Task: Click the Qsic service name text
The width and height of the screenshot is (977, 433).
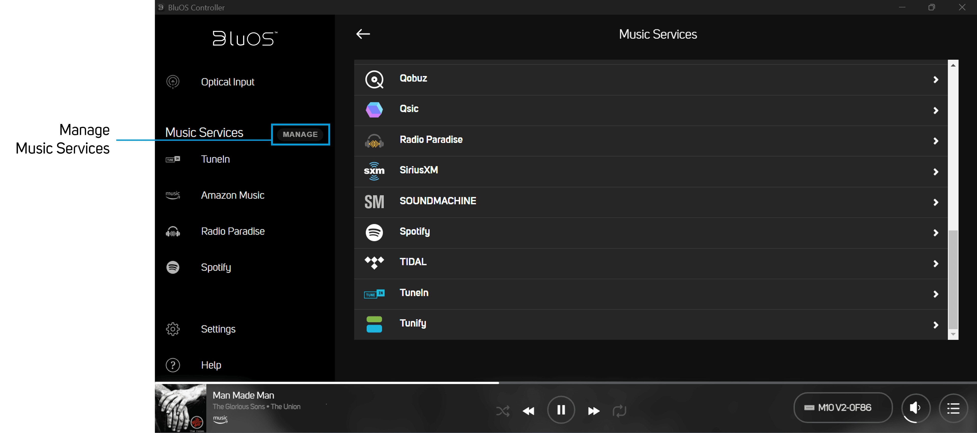Action: coord(409,109)
